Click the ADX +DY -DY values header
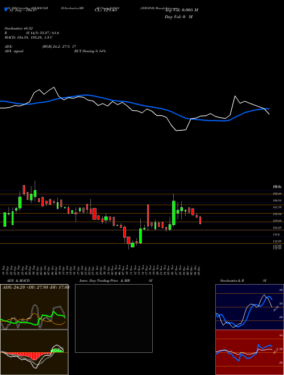Screen dimensions: 284x375 36,287
